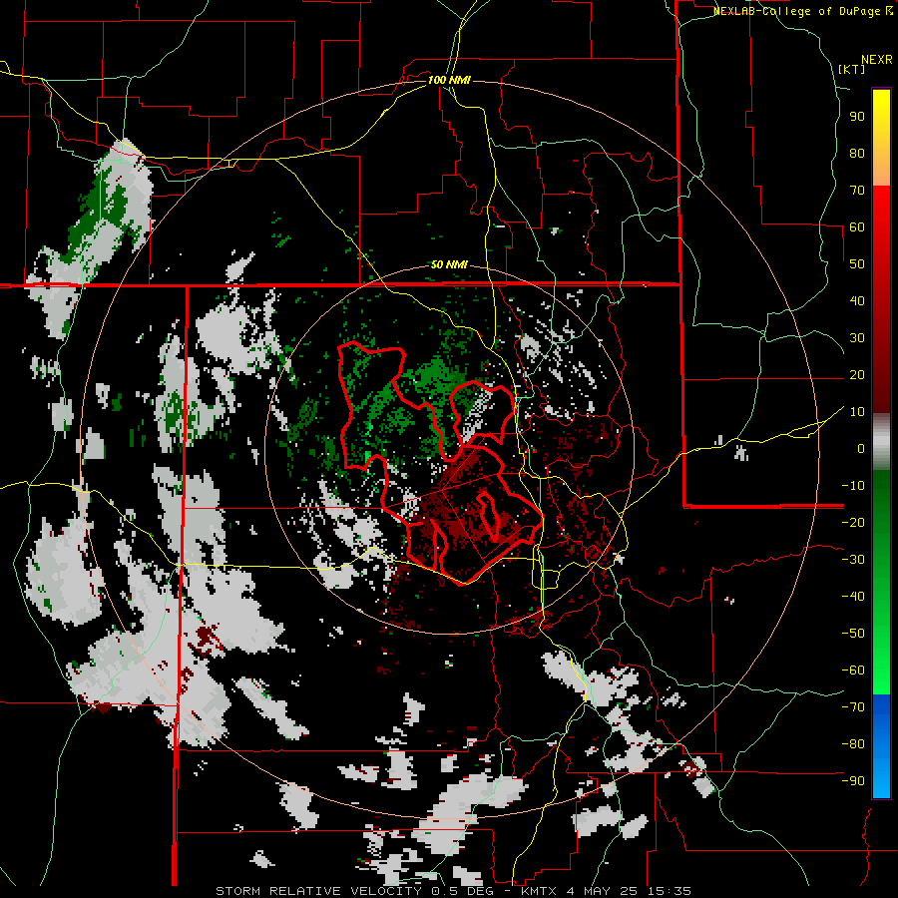Click the 30 value on the velocity scale
898x898 pixels.
857,338
